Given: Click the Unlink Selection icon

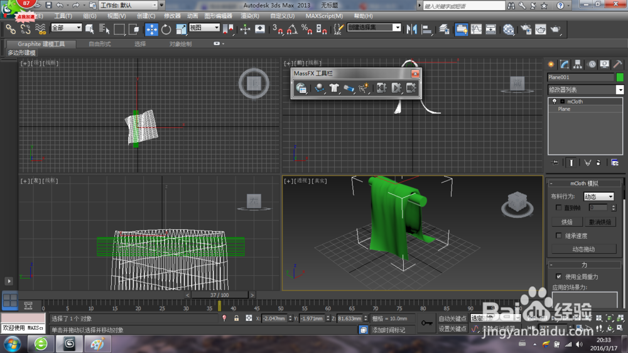Looking at the screenshot, I should [x=25, y=30].
